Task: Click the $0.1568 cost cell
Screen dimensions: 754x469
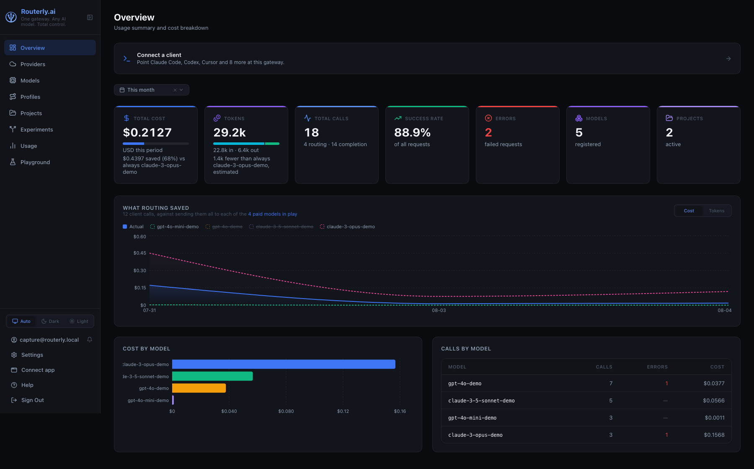Action: pos(714,435)
